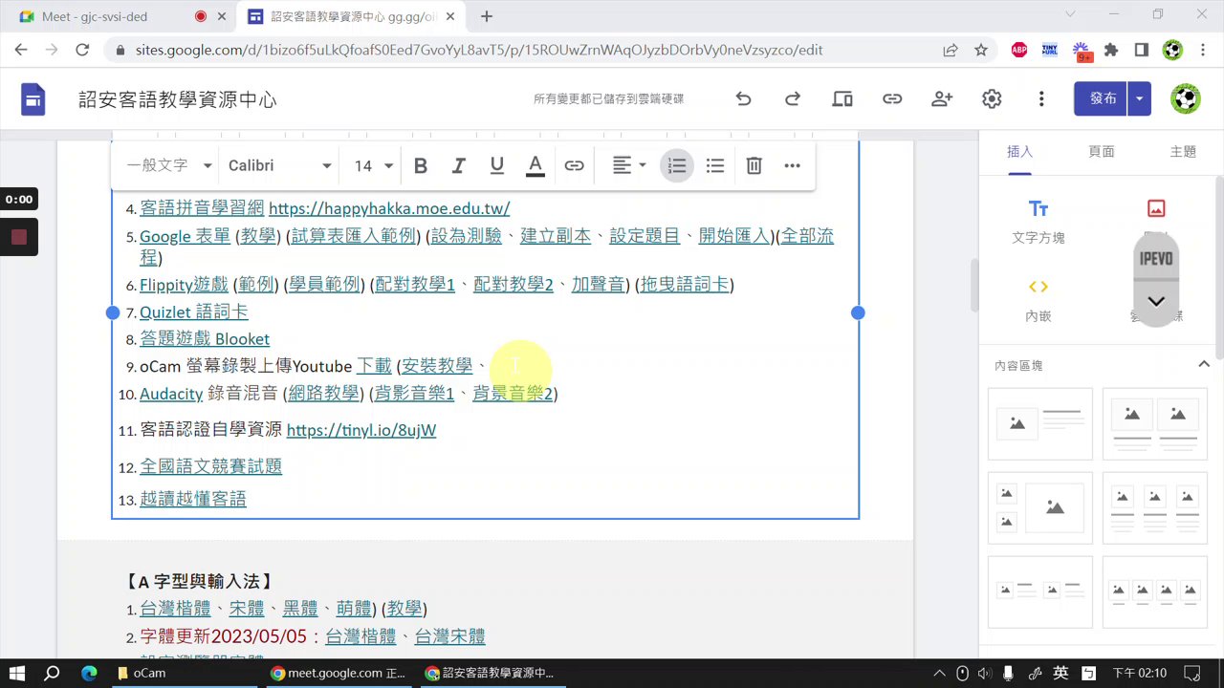
Task: Click the insert link icon in text toolbar
Action: pyautogui.click(x=574, y=165)
